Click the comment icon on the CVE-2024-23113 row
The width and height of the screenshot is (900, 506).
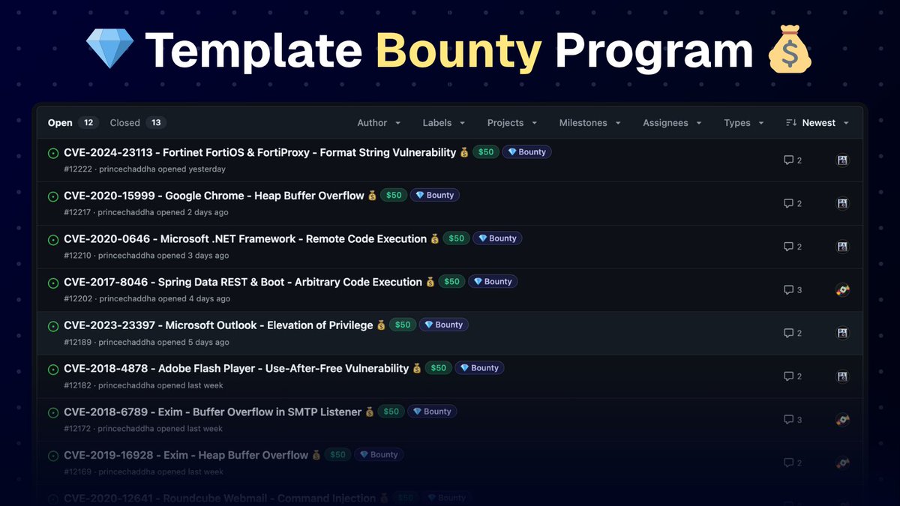788,160
